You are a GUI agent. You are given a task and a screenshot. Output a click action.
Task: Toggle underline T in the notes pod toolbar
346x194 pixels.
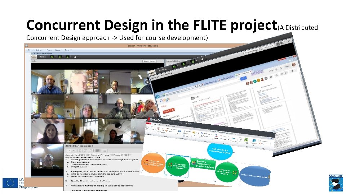[91, 151]
